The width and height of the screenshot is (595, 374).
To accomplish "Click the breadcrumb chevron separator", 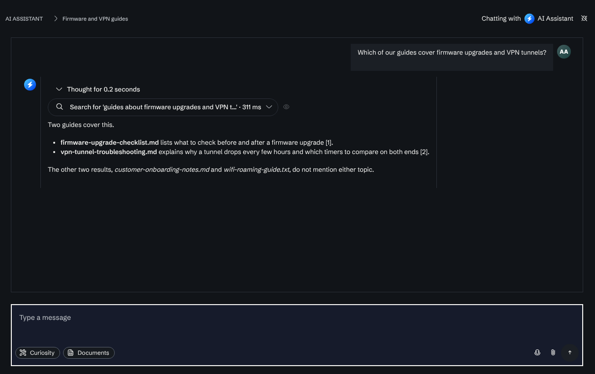I will [x=56, y=19].
